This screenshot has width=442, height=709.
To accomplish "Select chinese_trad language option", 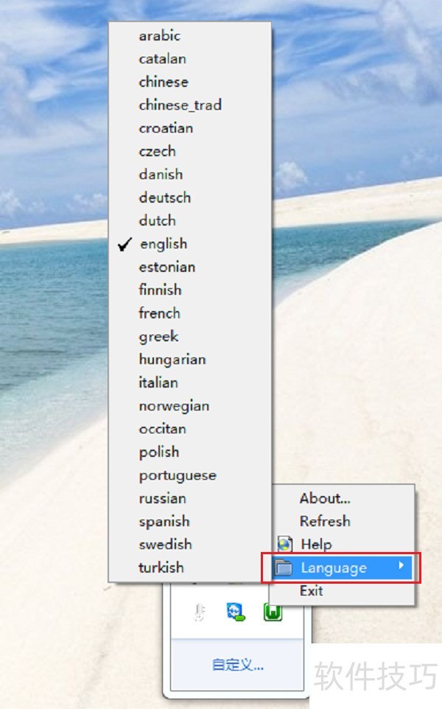I will click(x=180, y=105).
